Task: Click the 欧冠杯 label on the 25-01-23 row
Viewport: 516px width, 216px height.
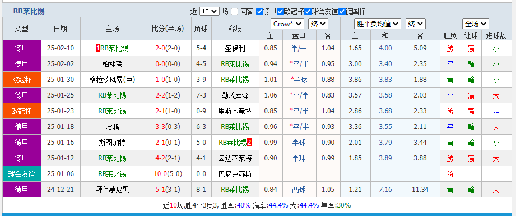Action: click(x=22, y=111)
